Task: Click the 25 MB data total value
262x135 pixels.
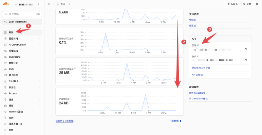Action: coord(64,73)
